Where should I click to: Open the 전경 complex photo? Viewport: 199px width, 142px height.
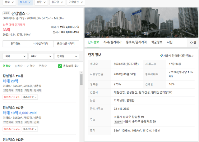(113, 23)
